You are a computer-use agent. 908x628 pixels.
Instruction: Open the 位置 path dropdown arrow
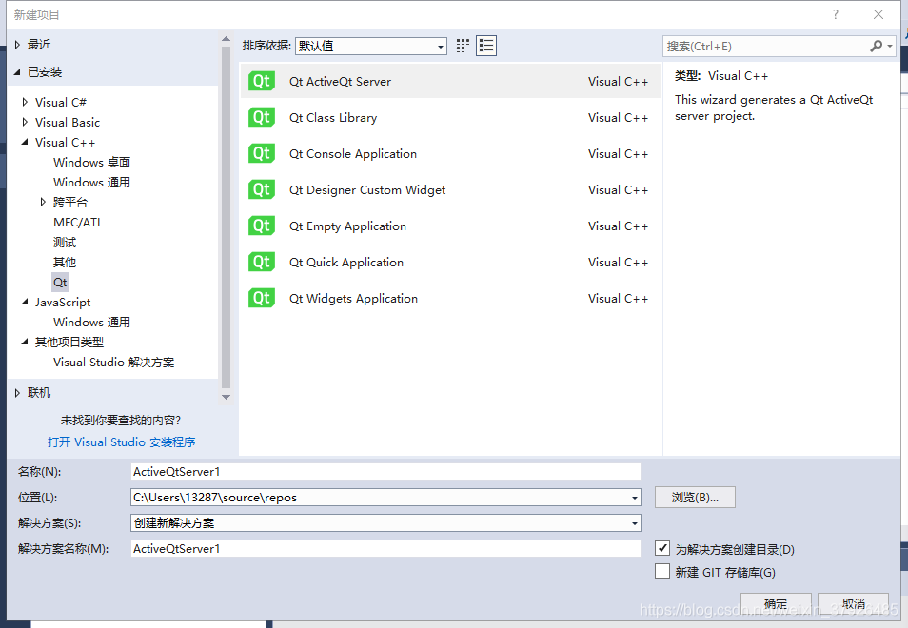[635, 498]
